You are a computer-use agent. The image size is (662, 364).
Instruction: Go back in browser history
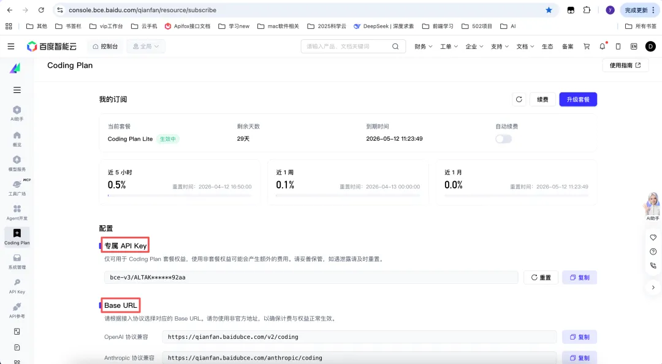(10, 10)
